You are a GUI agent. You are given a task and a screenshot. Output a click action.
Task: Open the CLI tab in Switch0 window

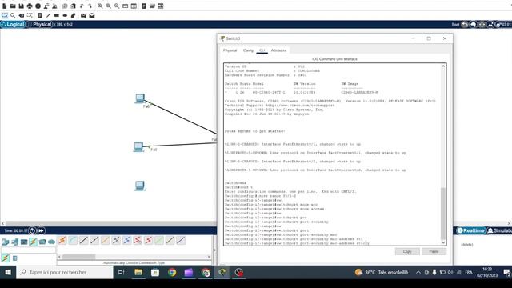tap(262, 50)
